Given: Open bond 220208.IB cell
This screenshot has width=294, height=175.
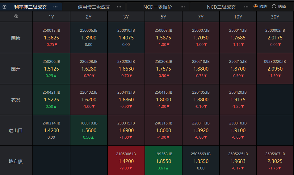Looking at the screenshot, I should point(89,68).
